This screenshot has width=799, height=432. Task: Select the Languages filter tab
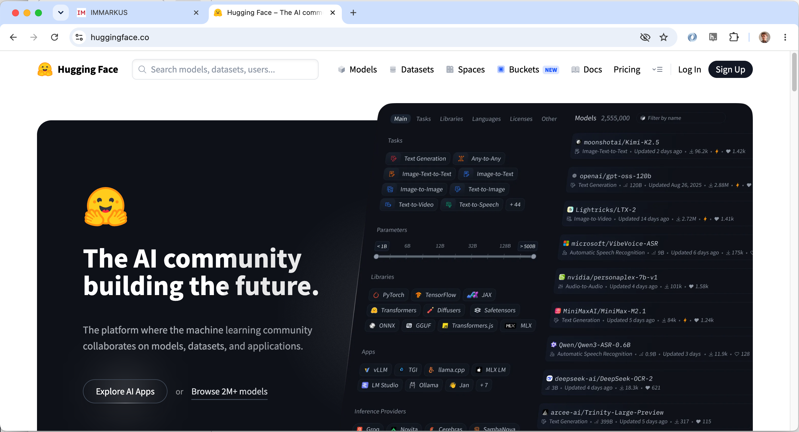[x=486, y=118]
